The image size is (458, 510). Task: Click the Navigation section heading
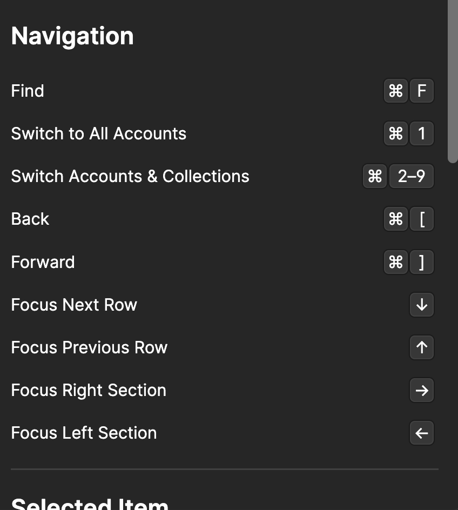click(x=72, y=36)
